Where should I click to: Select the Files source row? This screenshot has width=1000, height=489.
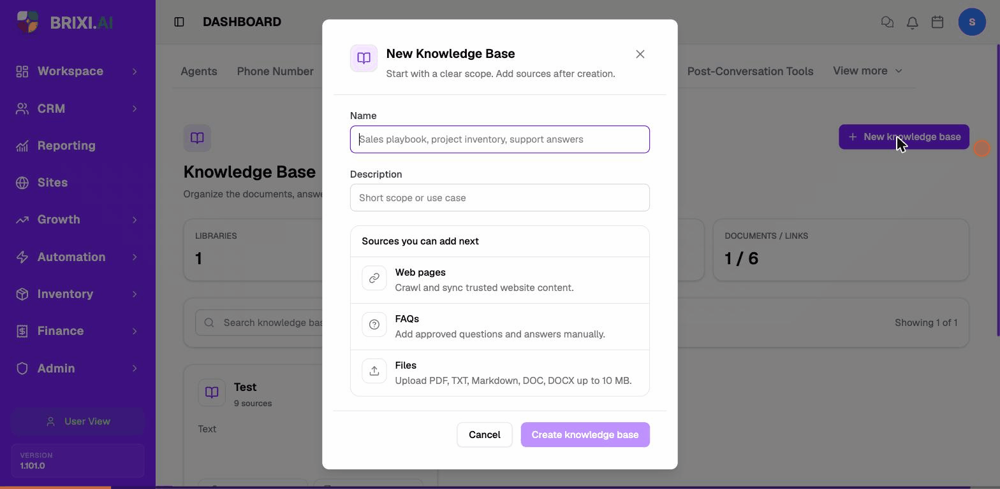point(500,373)
